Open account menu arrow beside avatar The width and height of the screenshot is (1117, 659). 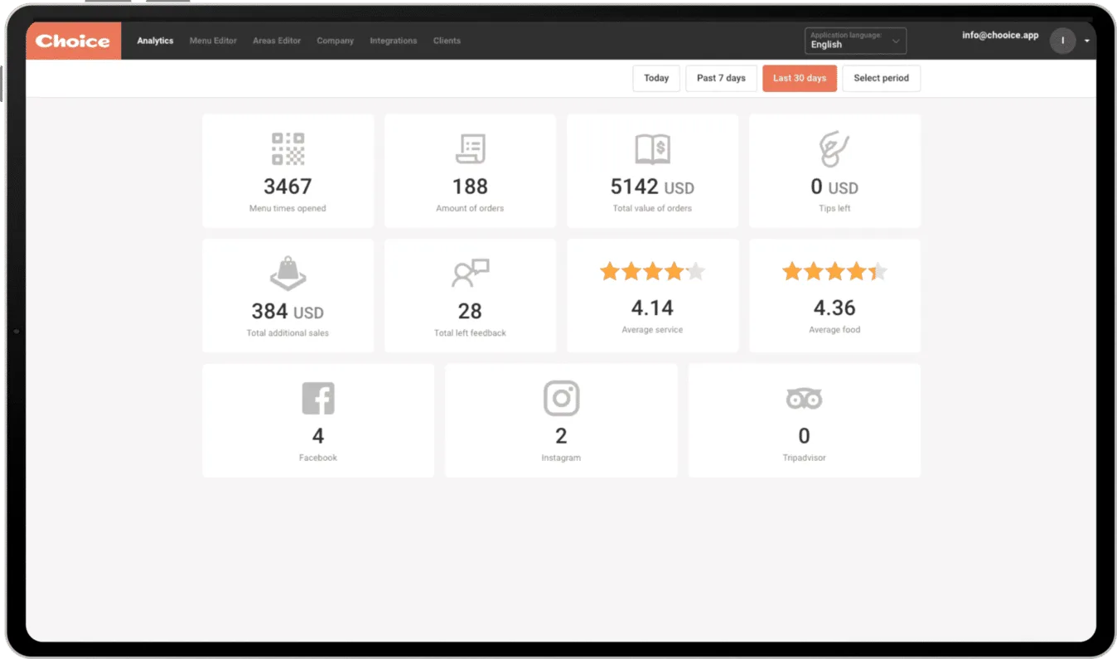(1086, 41)
